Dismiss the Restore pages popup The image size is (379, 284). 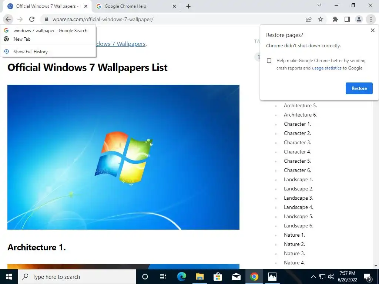click(x=372, y=30)
